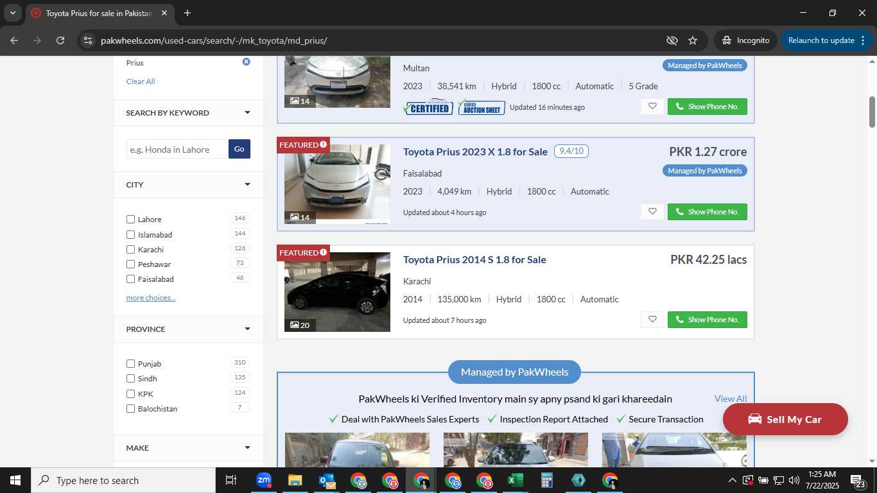Screen dimensions: 877x493
Task: Click the info icon on the Faisalabad Featured tag
Action: pyautogui.click(x=324, y=144)
